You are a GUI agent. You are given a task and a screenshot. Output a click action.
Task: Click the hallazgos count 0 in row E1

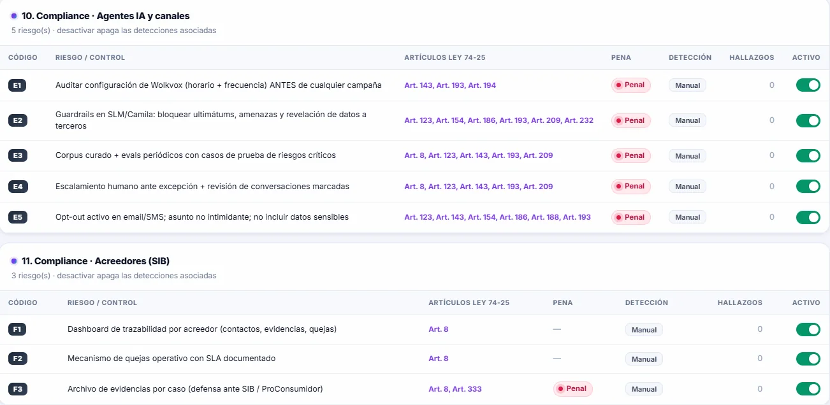771,85
